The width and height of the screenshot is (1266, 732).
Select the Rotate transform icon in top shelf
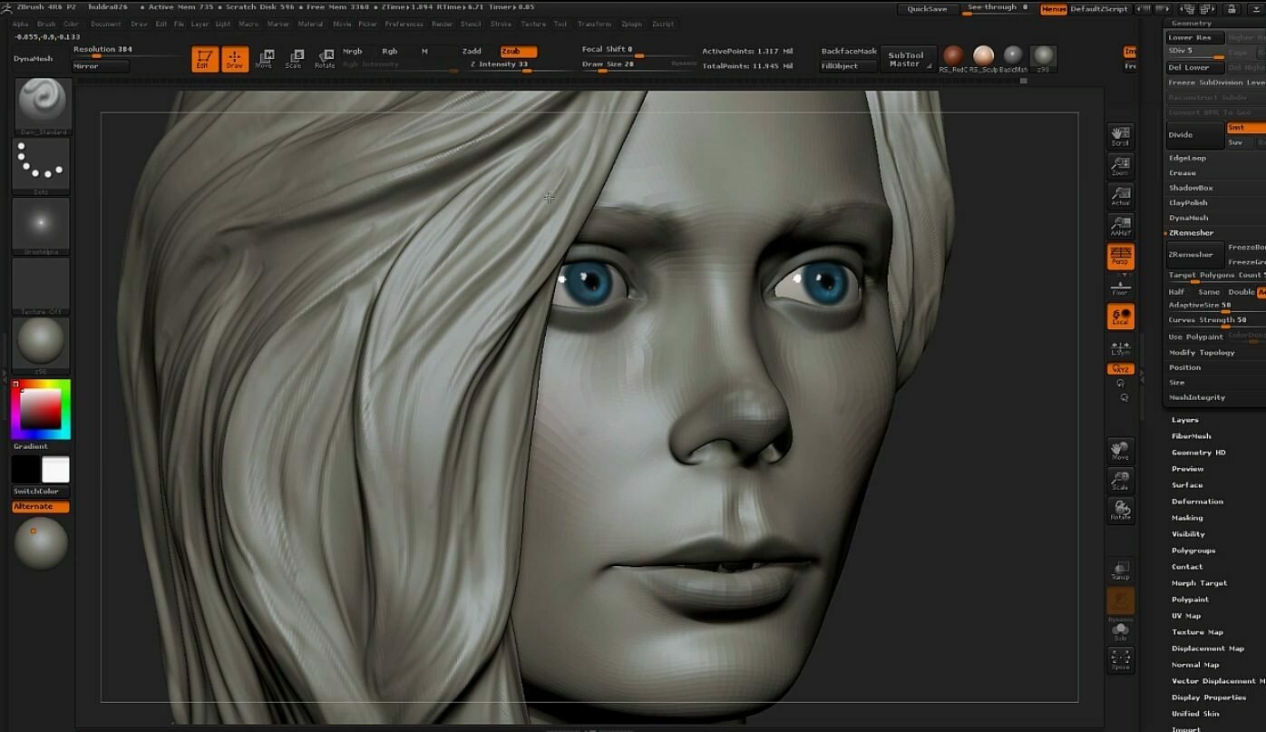325,59
